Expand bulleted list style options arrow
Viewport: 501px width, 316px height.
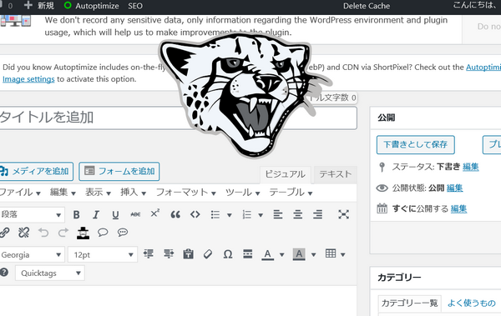(x=229, y=215)
